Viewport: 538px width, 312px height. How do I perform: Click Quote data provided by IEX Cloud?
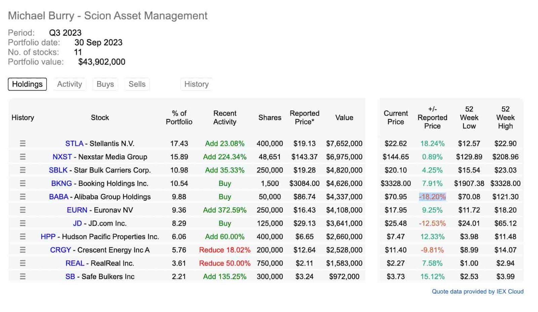click(x=478, y=291)
